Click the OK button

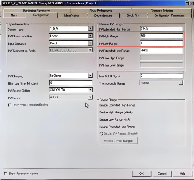[141, 174]
